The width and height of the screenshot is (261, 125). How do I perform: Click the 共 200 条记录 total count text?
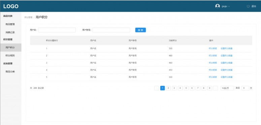click(37, 88)
